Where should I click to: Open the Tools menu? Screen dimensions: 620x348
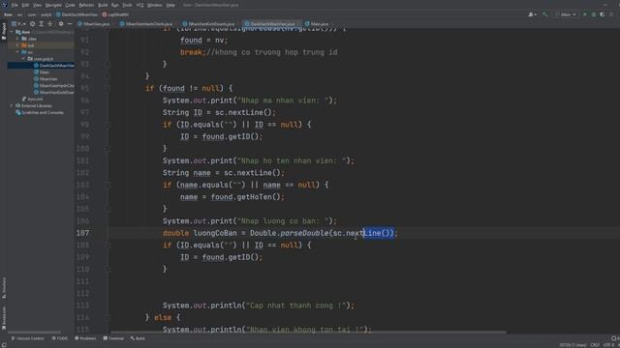(127, 5)
